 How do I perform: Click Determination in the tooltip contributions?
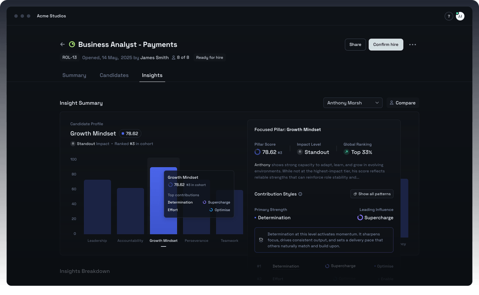click(180, 202)
